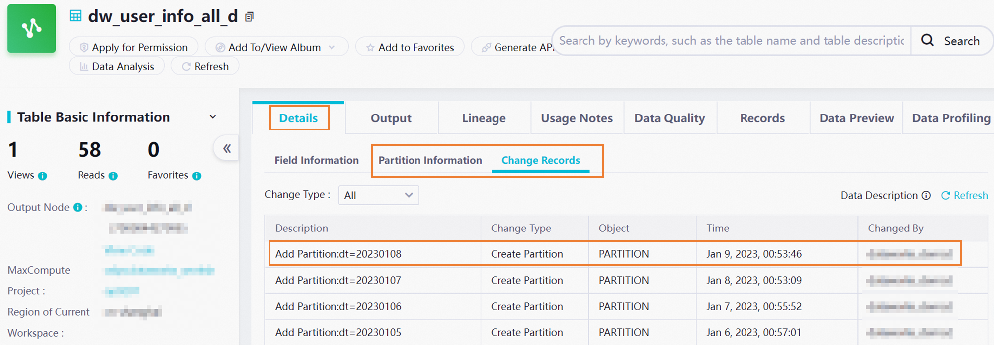Click Refresh link above change records table

tap(965, 195)
